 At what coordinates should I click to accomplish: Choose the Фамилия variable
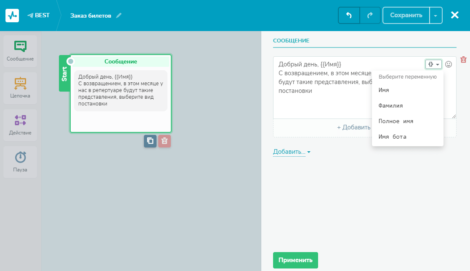408,106
